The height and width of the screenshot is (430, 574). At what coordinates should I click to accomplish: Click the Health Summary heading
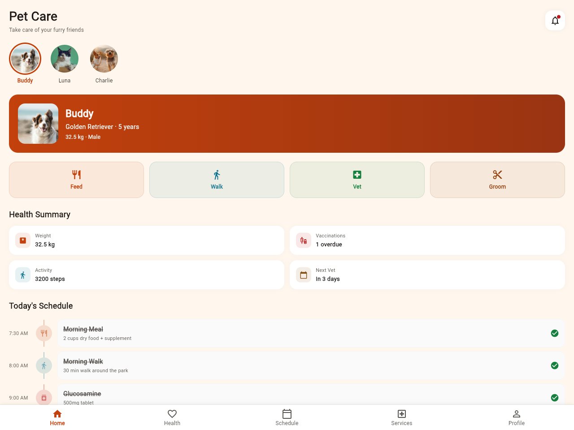(39, 215)
